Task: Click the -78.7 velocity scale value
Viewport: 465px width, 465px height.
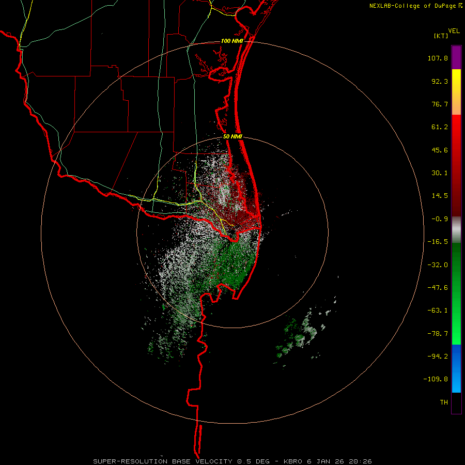Action: (438, 334)
